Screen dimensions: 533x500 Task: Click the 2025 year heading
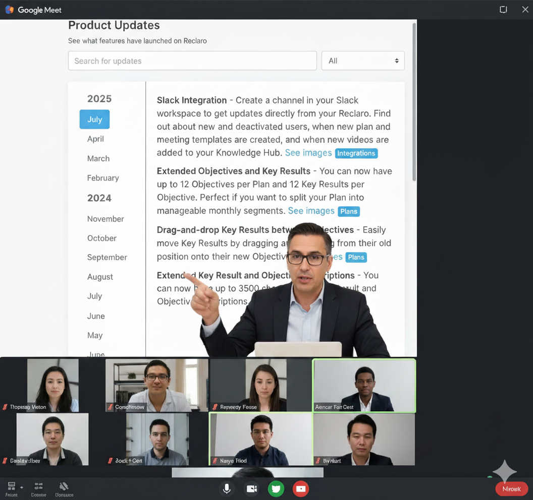pyautogui.click(x=99, y=99)
